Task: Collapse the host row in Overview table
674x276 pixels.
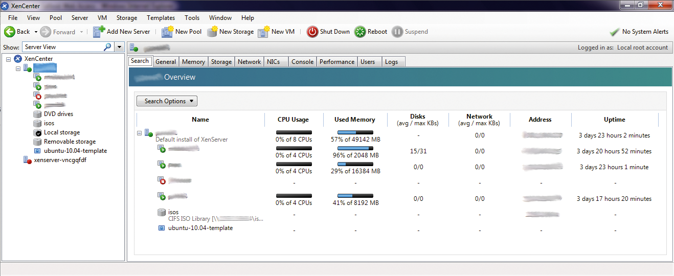Action: point(140,133)
